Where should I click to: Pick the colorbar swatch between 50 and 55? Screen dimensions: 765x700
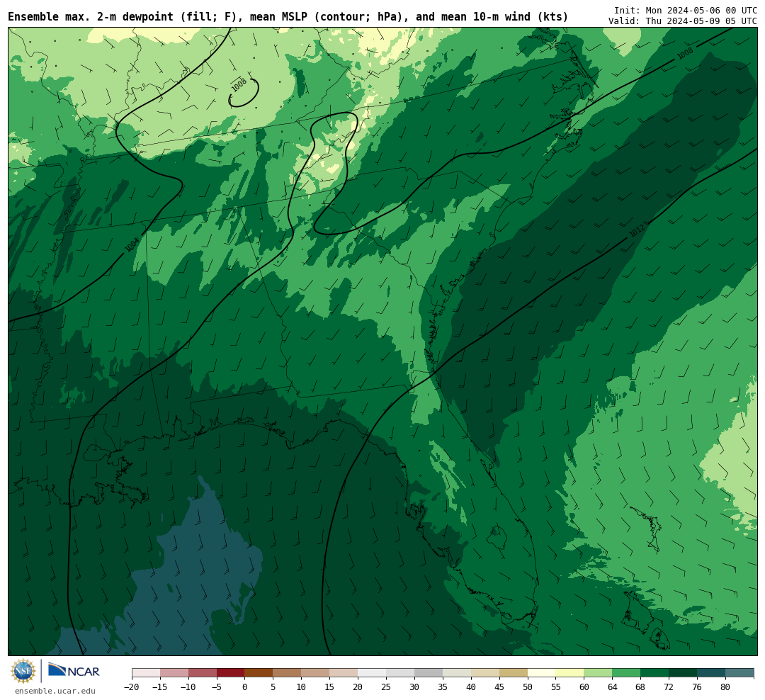pyautogui.click(x=541, y=673)
